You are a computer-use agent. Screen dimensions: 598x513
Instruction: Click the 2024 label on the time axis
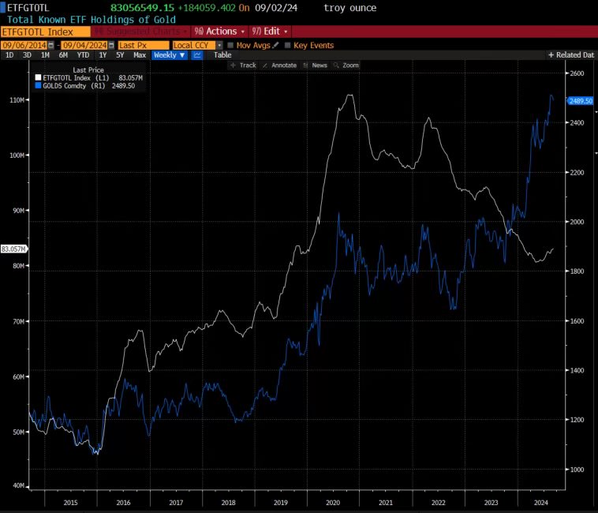click(540, 503)
